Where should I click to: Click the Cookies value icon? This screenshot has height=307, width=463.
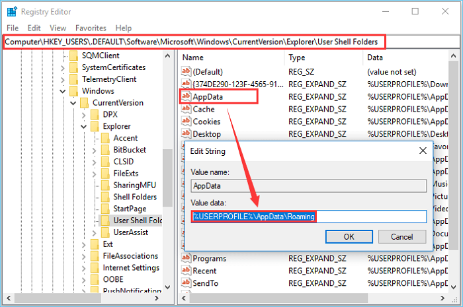186,121
